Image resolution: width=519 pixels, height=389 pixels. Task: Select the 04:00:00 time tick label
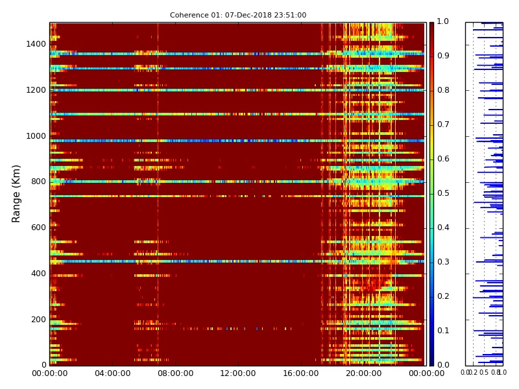click(112, 373)
